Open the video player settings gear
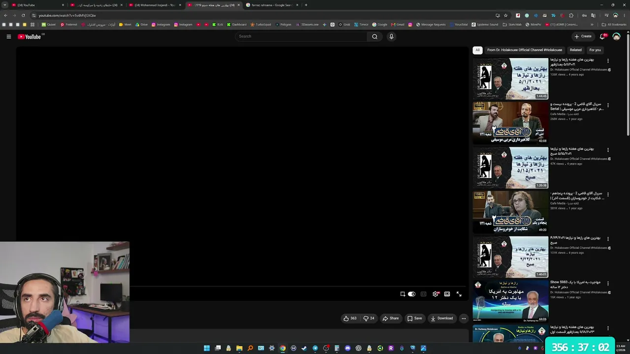Screen dimensions: 630x354 [x=436, y=294]
